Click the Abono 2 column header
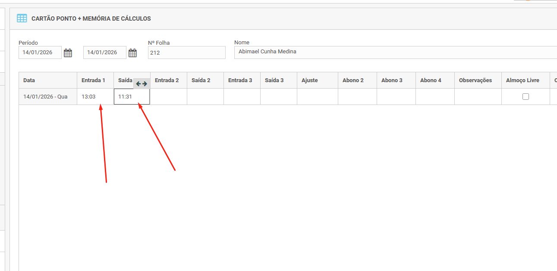 coord(357,80)
